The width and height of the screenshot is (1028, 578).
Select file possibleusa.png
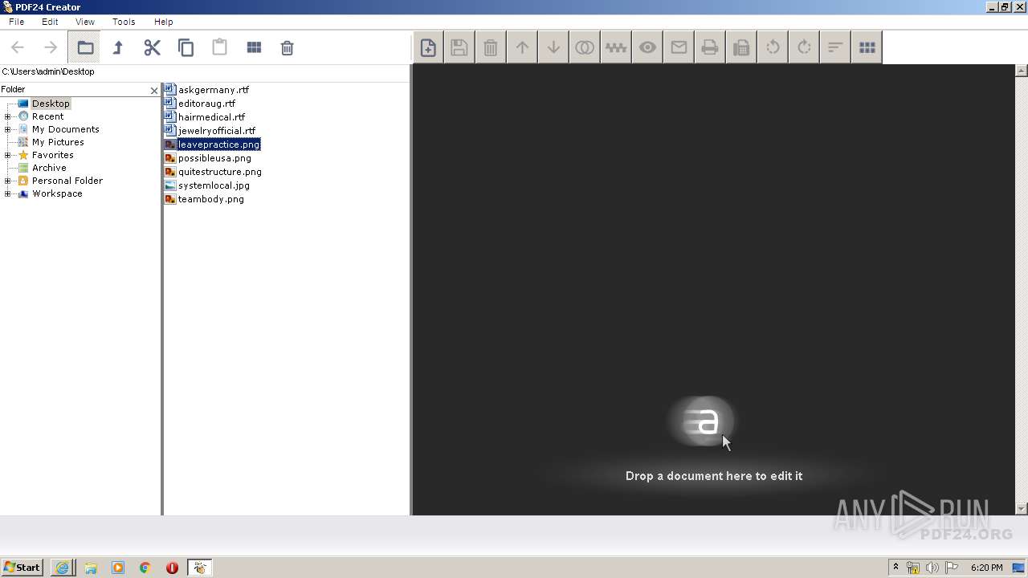point(214,158)
